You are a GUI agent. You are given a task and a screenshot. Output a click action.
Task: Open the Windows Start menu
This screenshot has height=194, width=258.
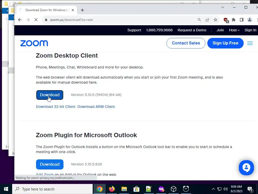(6, 189)
